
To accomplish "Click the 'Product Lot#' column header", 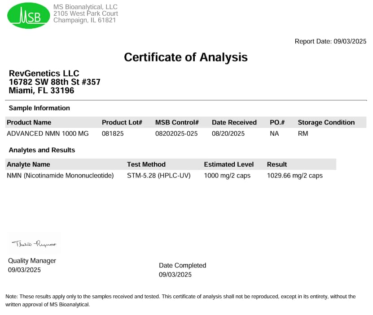I will click(122, 122).
